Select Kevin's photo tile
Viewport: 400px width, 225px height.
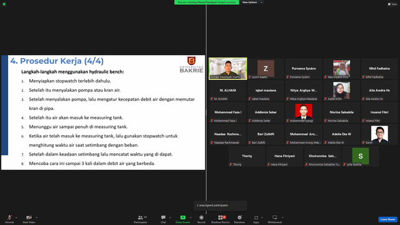tap(379, 134)
